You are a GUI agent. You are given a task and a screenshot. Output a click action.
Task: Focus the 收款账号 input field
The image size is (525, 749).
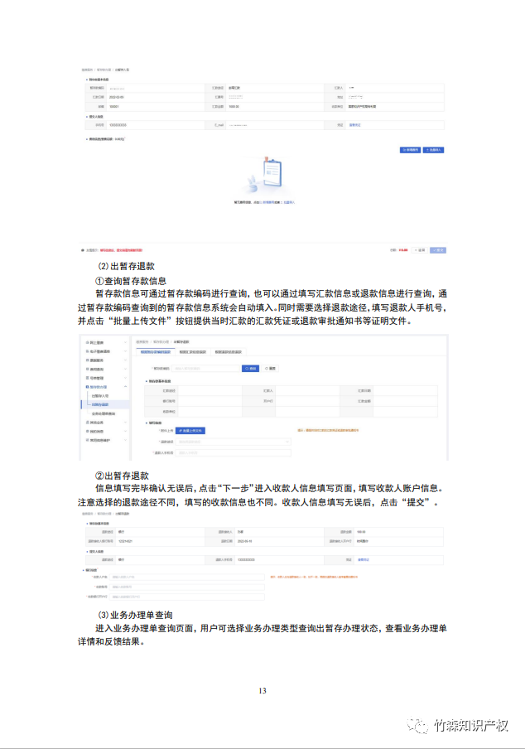click(x=186, y=587)
